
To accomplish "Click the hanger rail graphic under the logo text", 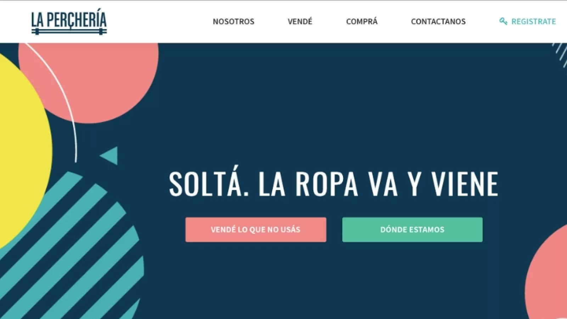I will [x=69, y=32].
